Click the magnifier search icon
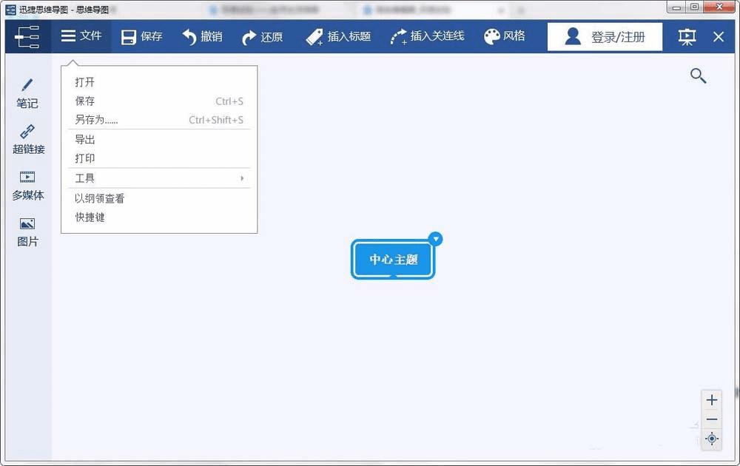 698,75
